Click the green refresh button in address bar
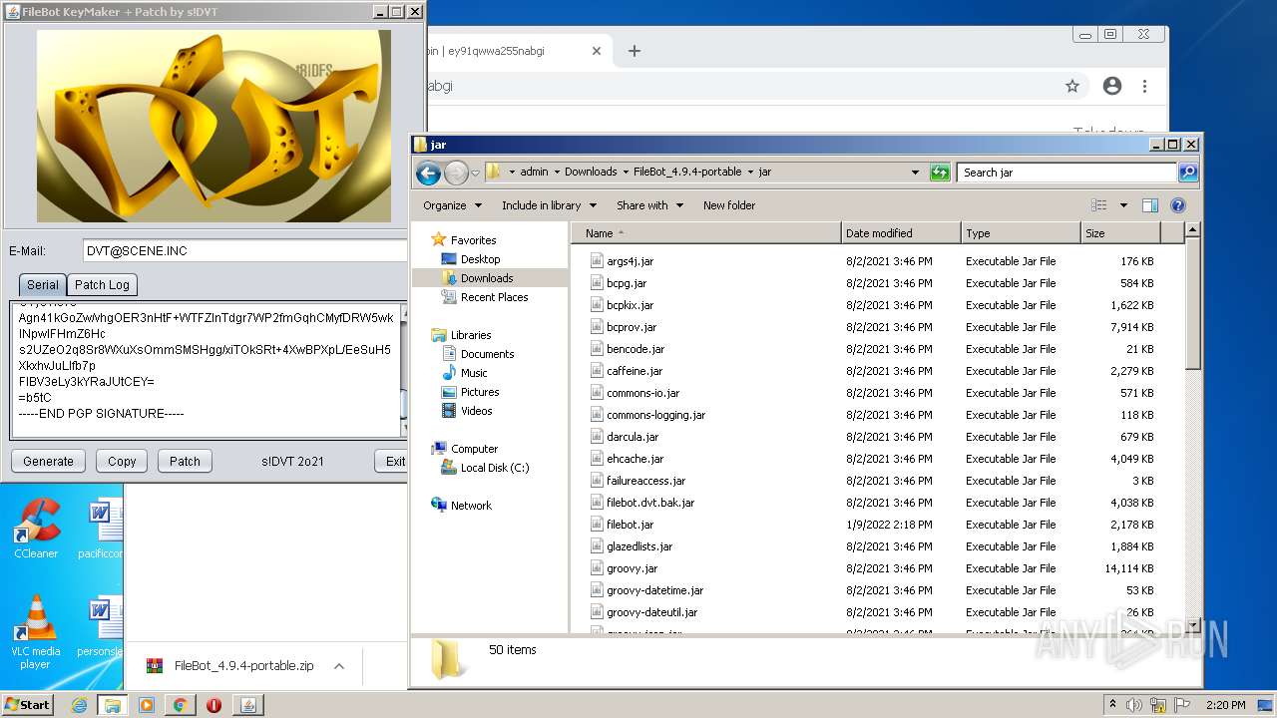 [940, 173]
